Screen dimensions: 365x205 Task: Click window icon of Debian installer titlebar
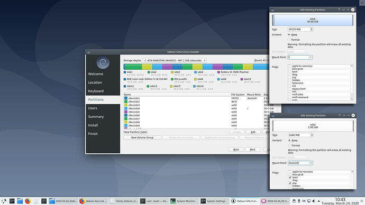pos(88,52)
